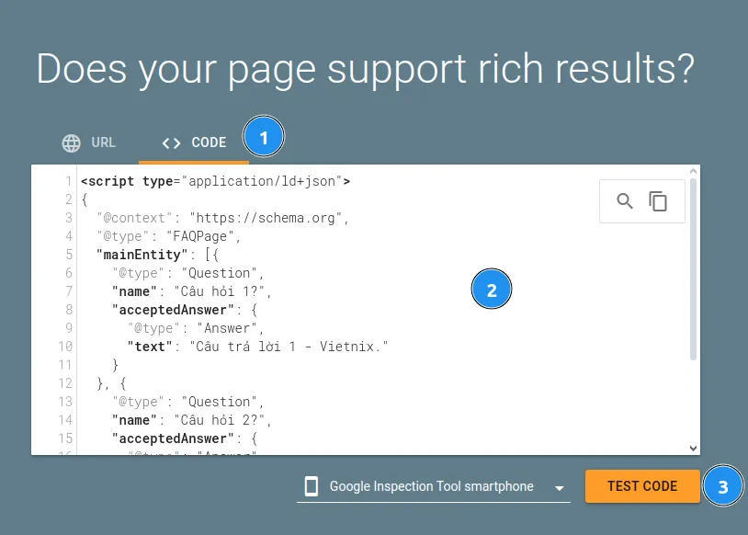
Task: Click the code editor scrollbar thumb
Action: (x=694, y=267)
